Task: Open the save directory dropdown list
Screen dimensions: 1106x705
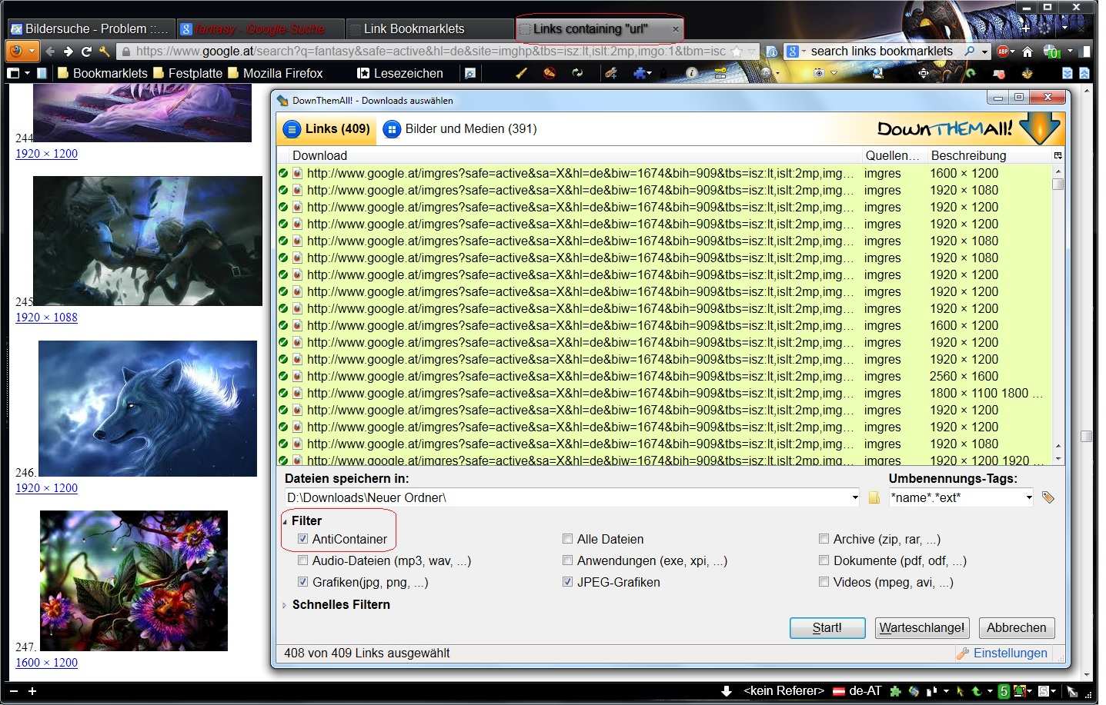Action: click(854, 498)
